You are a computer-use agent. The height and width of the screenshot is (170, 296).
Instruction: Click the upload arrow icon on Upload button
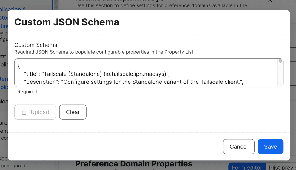point(24,112)
